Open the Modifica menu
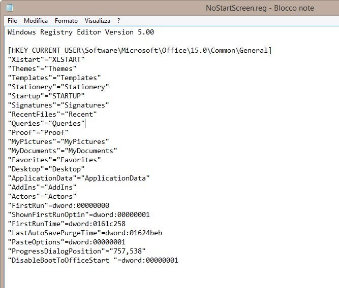Viewport: 339px width, 288px height. click(x=36, y=21)
